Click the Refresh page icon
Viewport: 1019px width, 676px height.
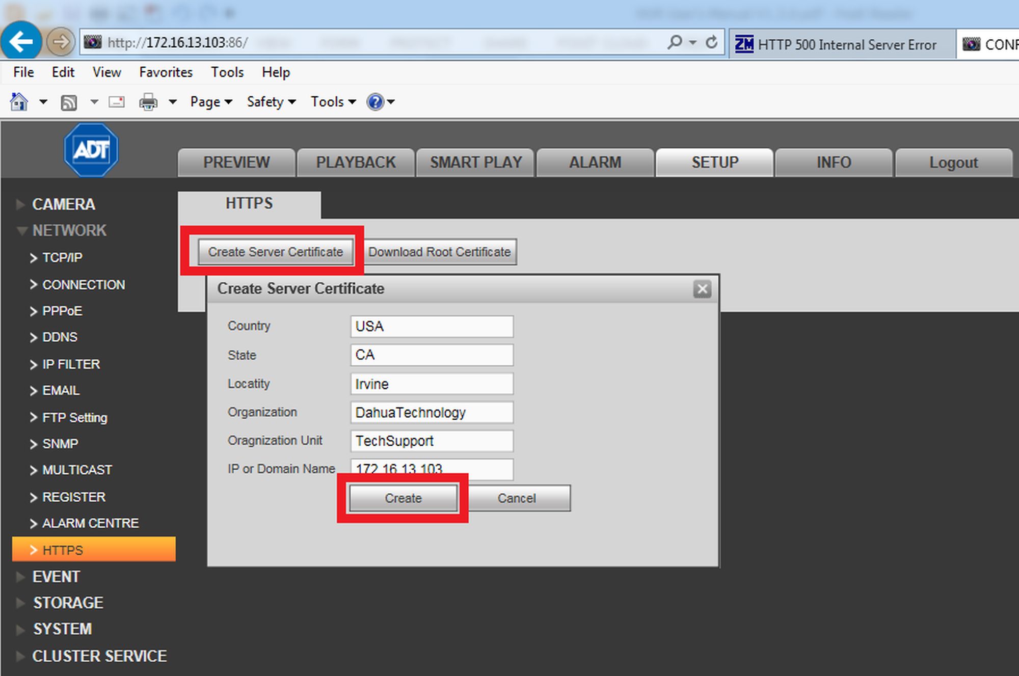tap(712, 42)
